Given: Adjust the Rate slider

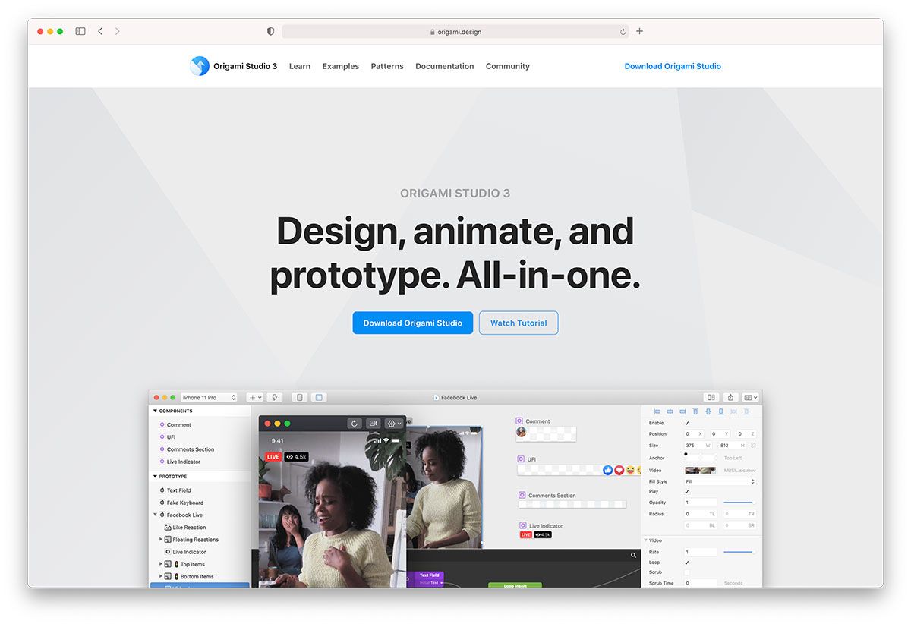Looking at the screenshot, I should point(738,552).
